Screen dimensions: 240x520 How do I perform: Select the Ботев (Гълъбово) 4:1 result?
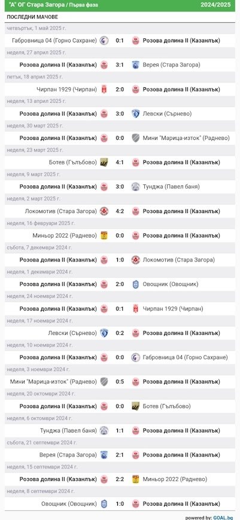(x=120, y=163)
